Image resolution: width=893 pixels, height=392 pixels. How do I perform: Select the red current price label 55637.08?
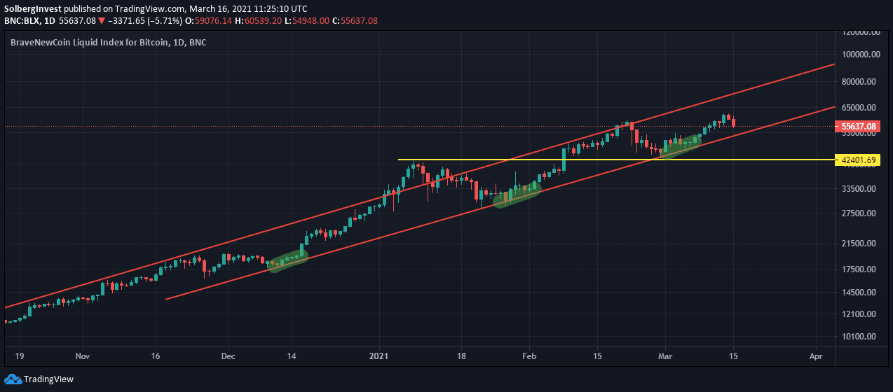[x=857, y=127]
